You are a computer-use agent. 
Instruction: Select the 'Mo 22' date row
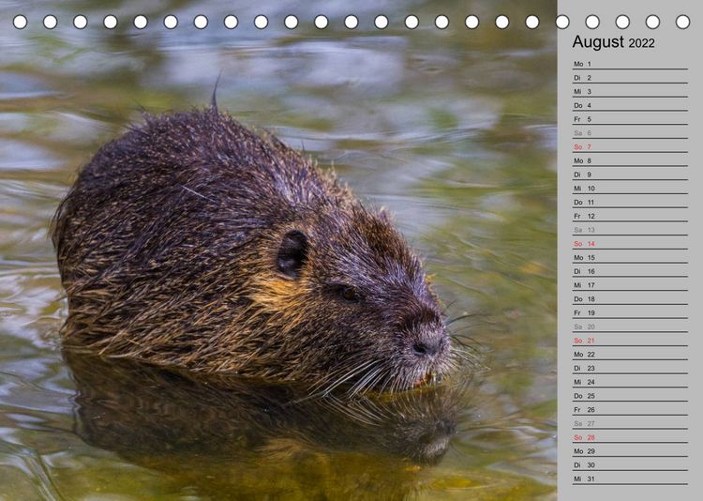pyautogui.click(x=630, y=355)
